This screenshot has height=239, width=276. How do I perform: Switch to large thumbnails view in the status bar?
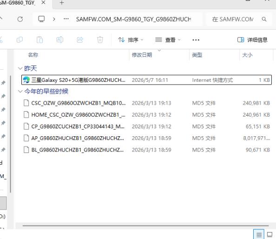click(x=269, y=234)
